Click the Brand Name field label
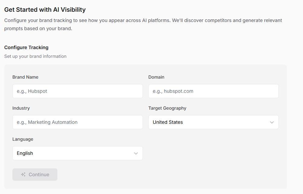This screenshot has height=194, width=303. (x=25, y=77)
